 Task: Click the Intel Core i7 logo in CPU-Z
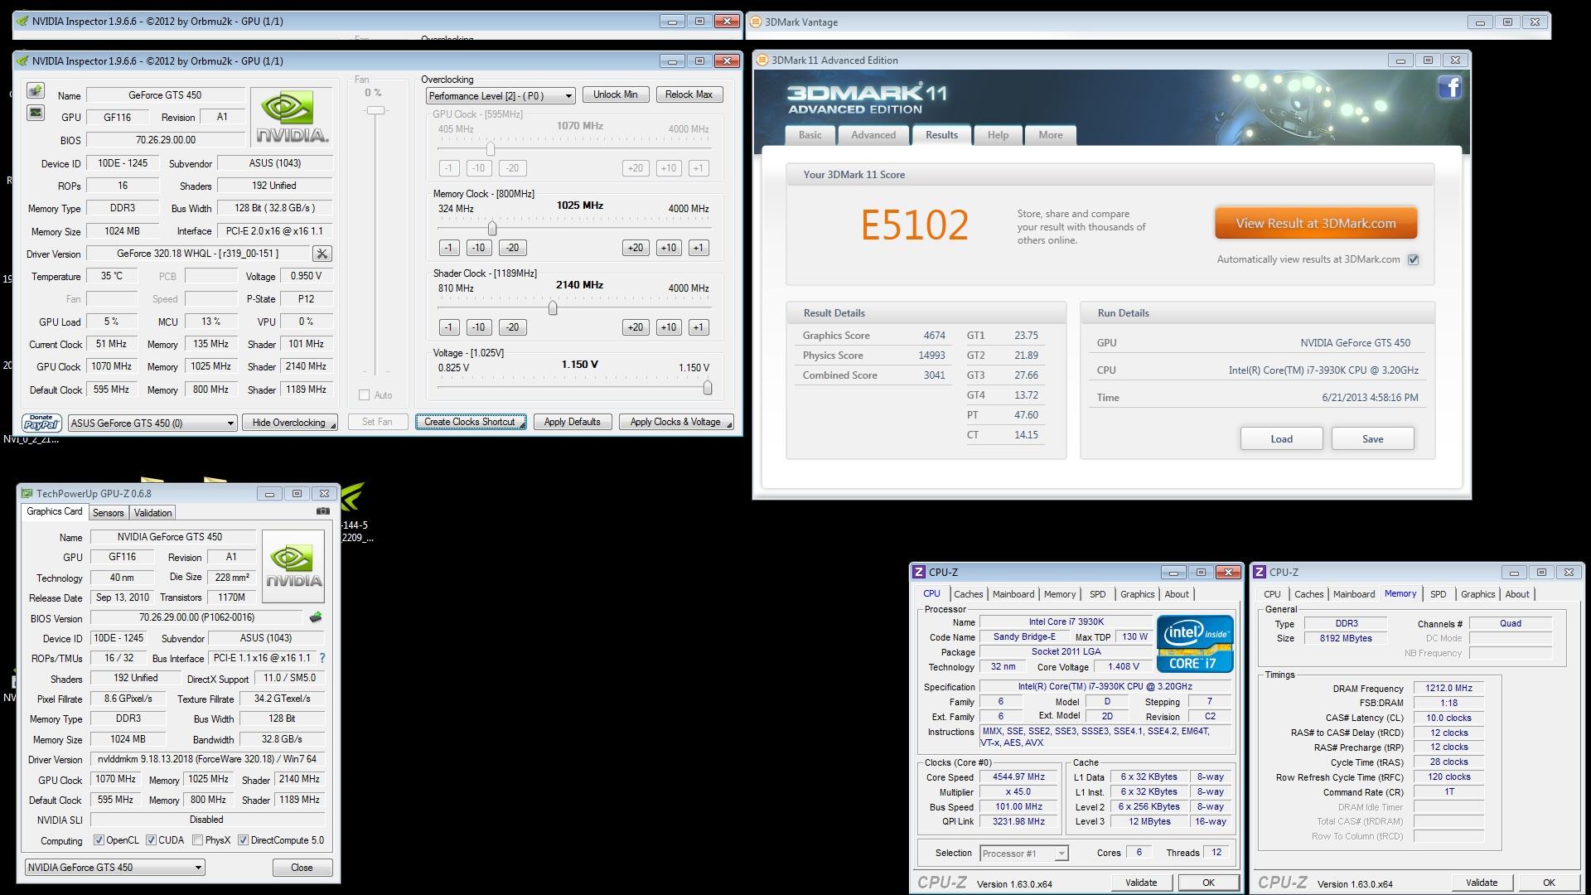(x=1195, y=643)
